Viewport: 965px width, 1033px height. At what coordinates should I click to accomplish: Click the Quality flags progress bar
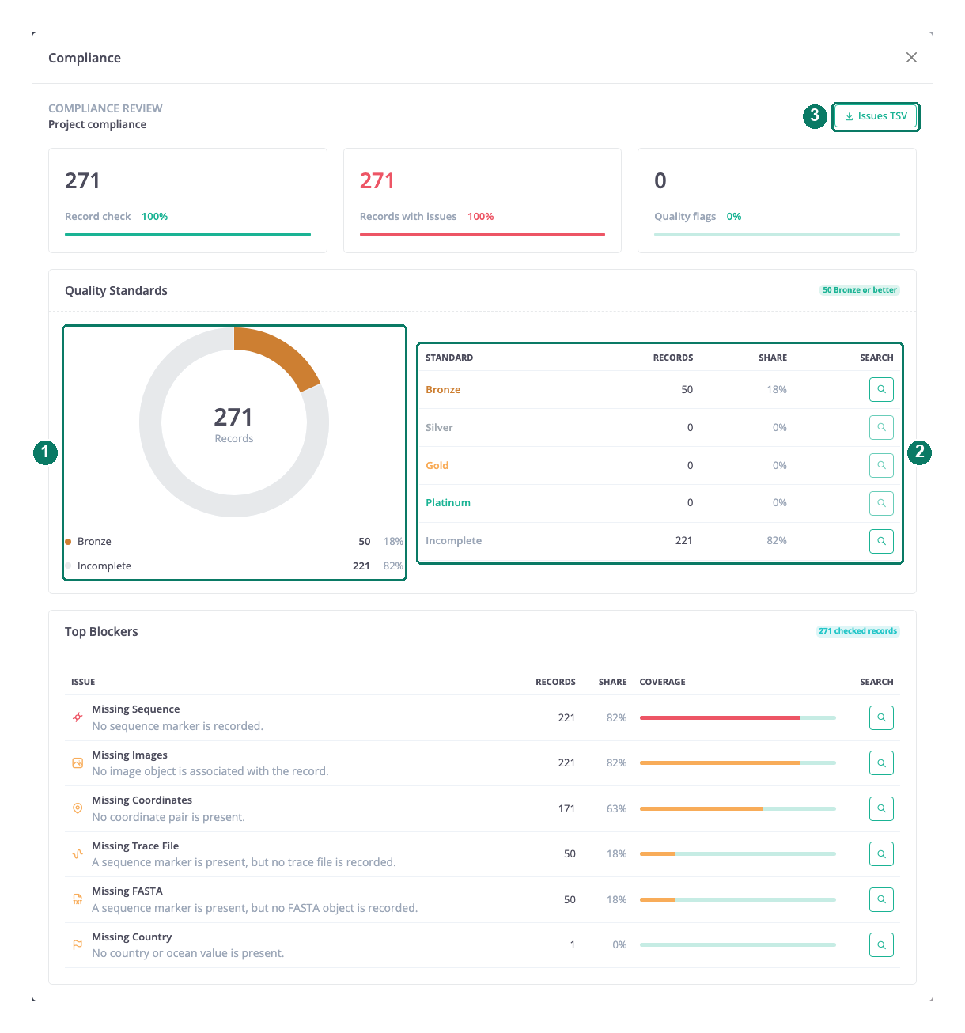[777, 234]
